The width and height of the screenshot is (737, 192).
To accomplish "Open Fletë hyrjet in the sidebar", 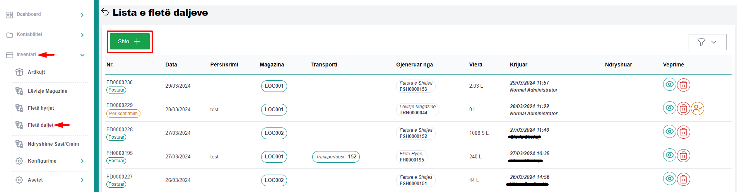I will tap(41, 108).
